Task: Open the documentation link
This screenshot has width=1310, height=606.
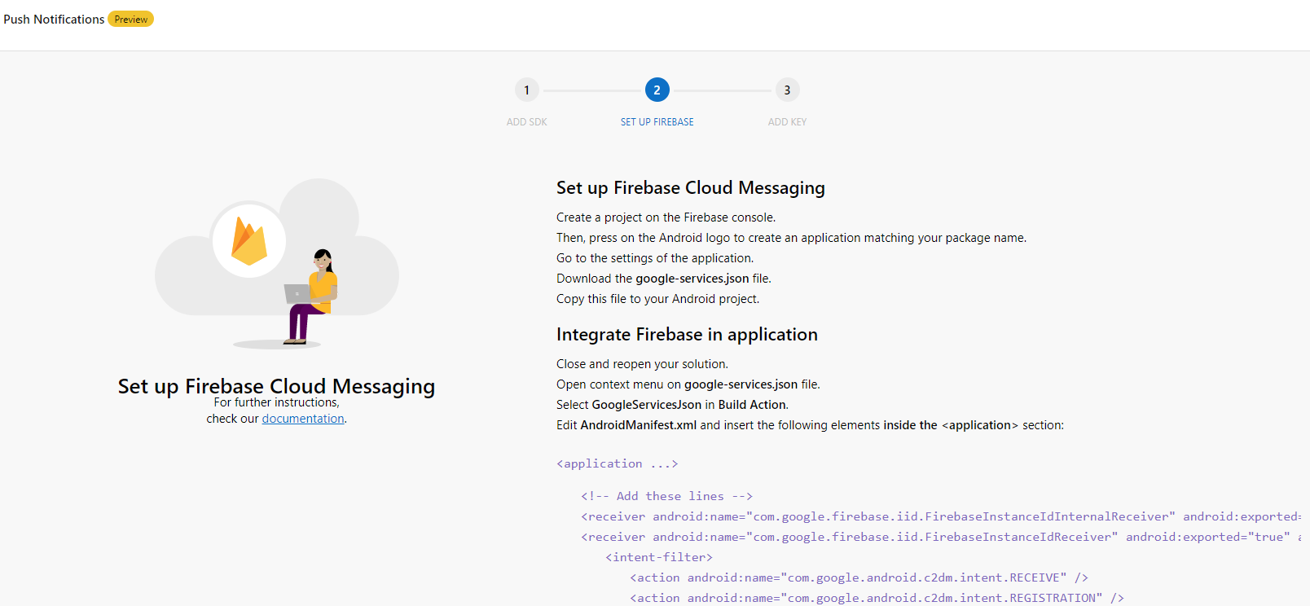Action: 303,419
